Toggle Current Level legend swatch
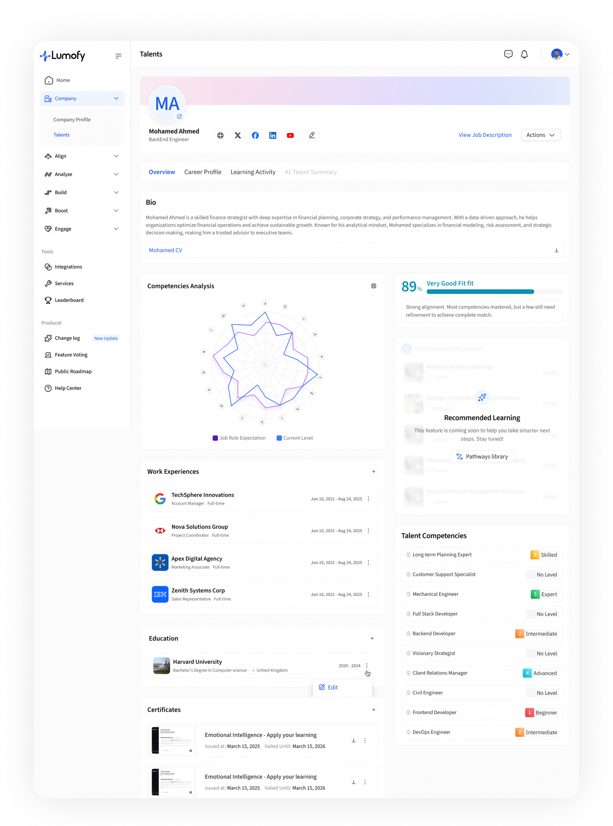 click(279, 438)
